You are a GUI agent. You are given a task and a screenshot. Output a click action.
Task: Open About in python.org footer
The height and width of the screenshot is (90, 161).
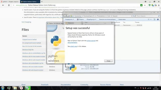click(x=23, y=85)
